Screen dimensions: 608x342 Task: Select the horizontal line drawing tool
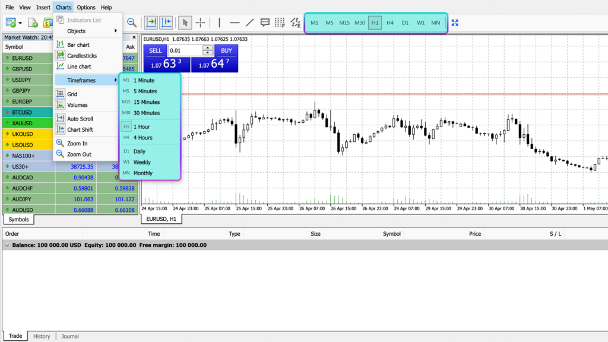pyautogui.click(x=235, y=23)
